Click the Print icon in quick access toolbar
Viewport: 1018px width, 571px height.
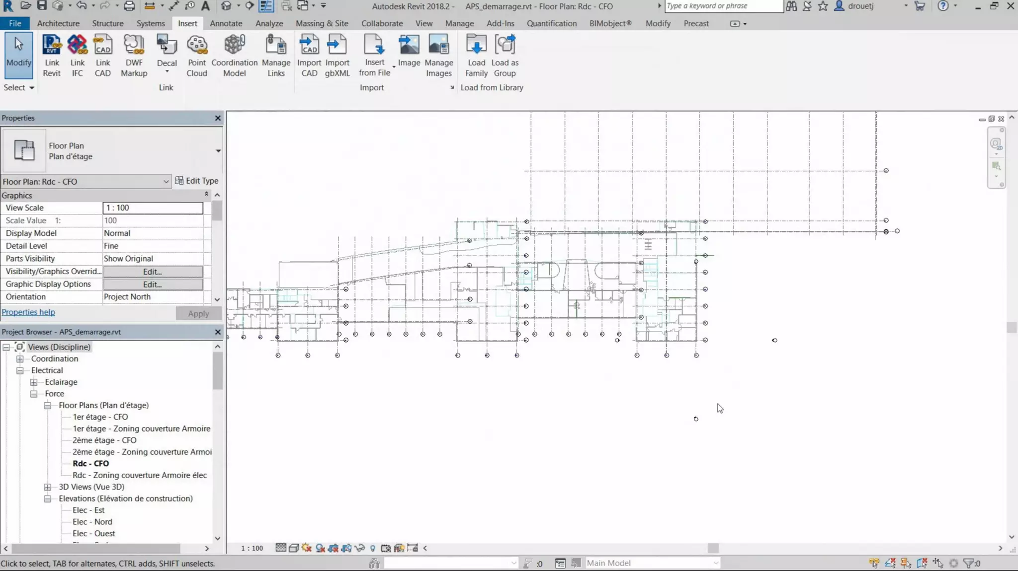tap(129, 6)
